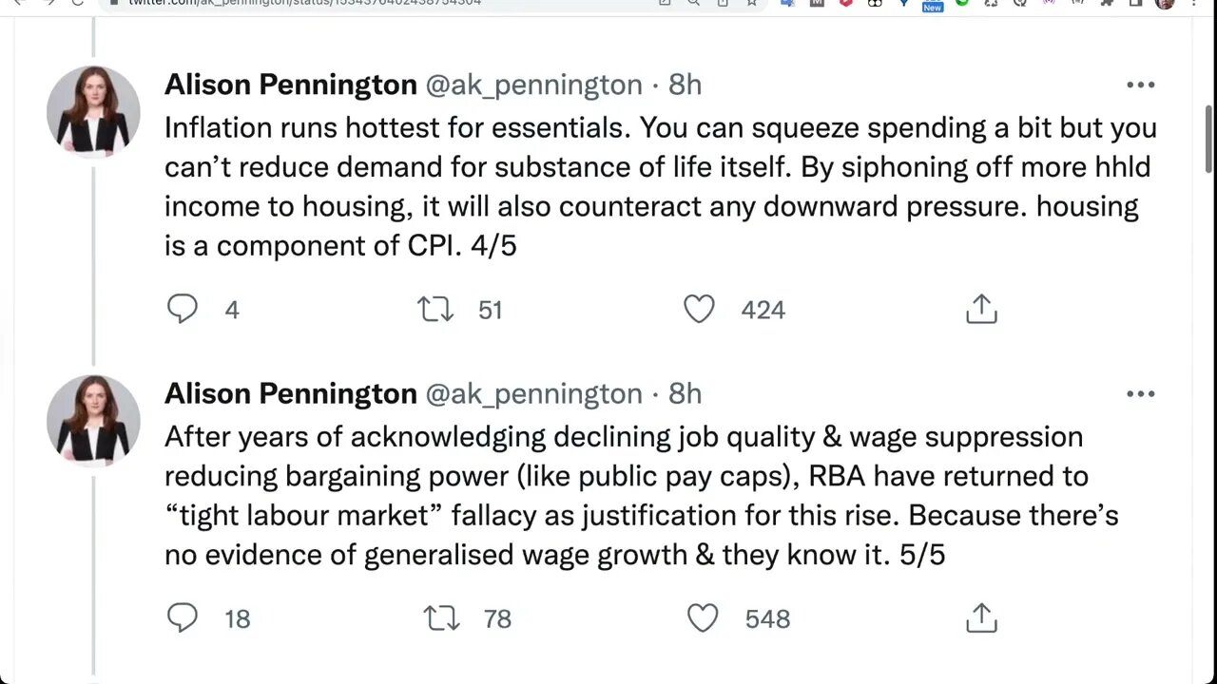Retweet the 5/5 tweet with 78 retweets

pyautogui.click(x=441, y=618)
